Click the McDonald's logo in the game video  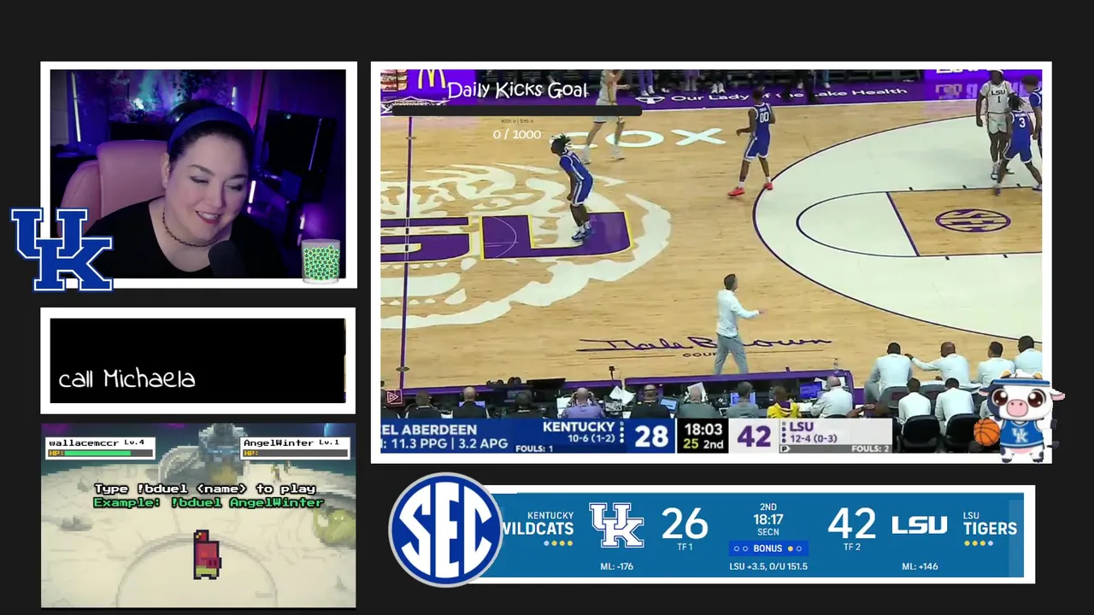point(432,79)
